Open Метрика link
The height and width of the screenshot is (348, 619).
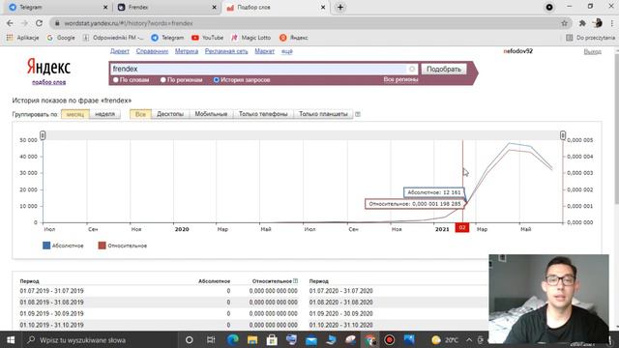point(187,51)
